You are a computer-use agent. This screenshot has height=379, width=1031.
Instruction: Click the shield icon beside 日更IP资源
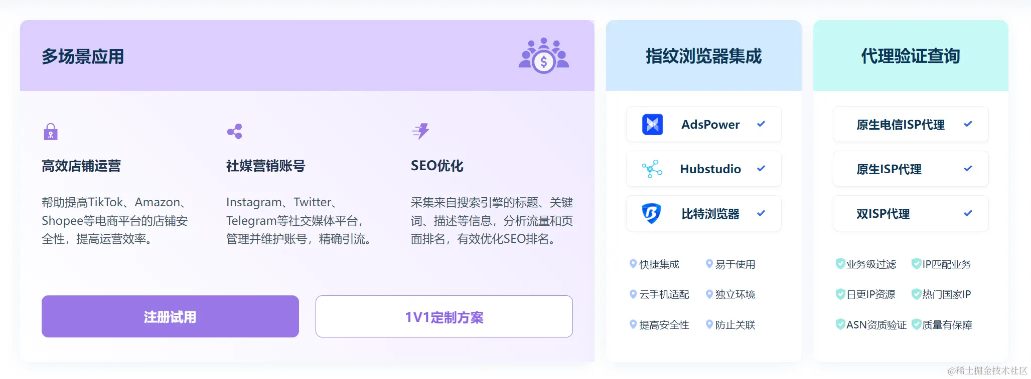(x=840, y=294)
